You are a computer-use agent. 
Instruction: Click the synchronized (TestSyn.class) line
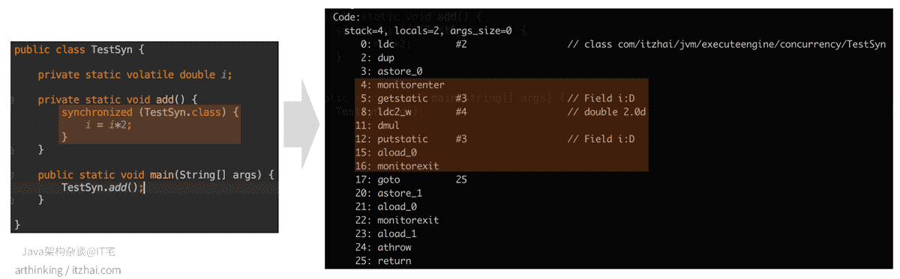150,112
